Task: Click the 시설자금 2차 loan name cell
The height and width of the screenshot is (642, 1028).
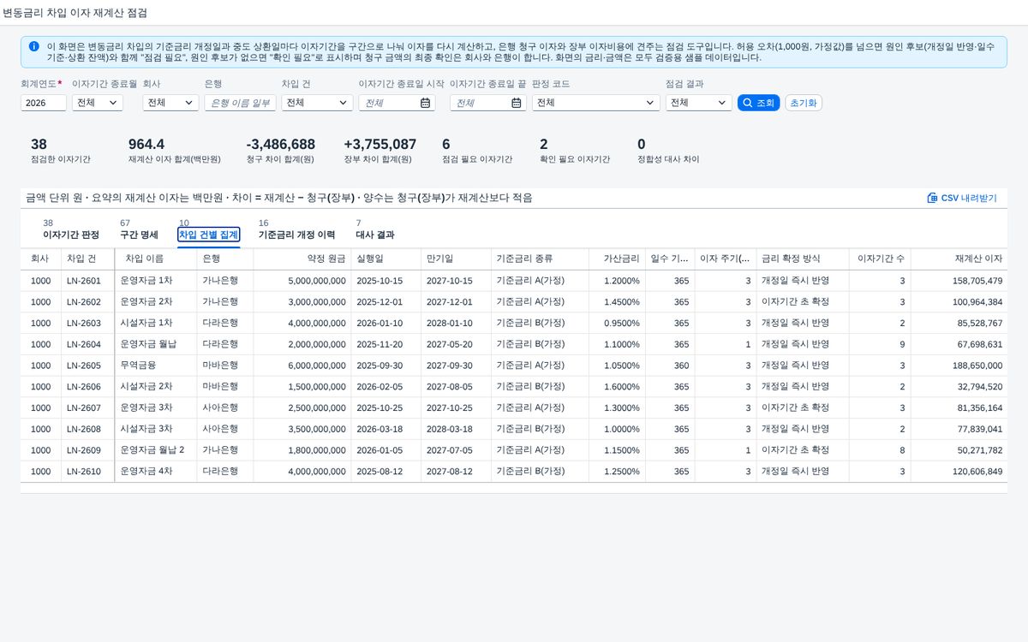Action: (155, 387)
